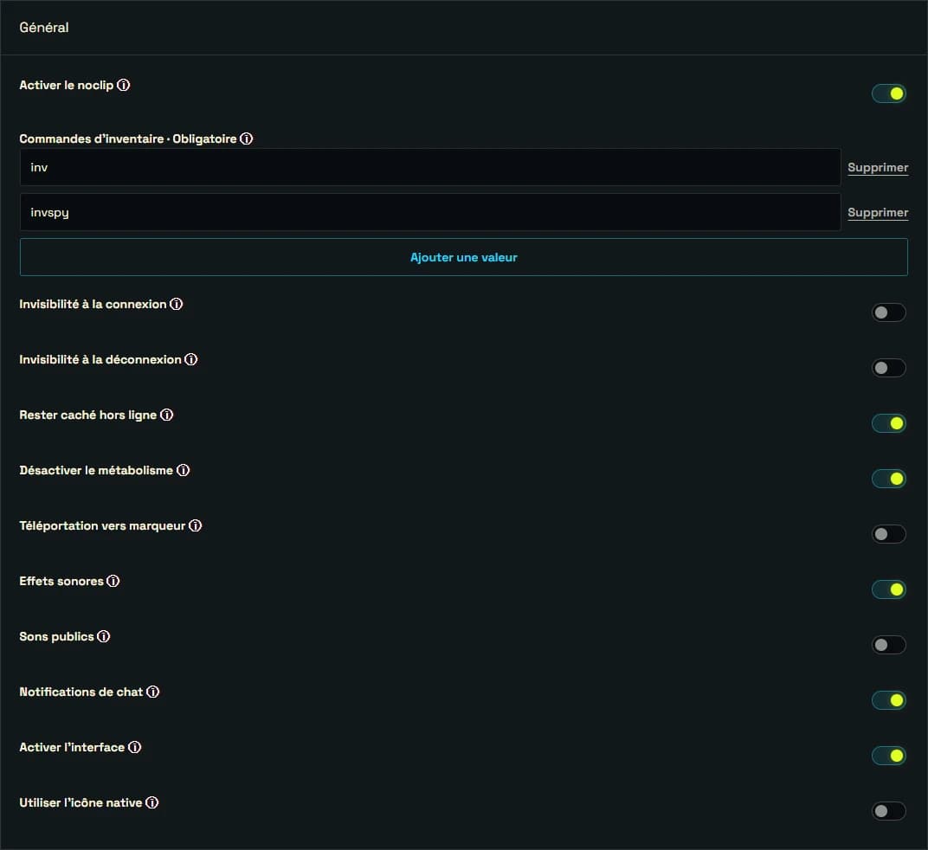Focus the inv command input field
The width and height of the screenshot is (928, 850).
pyautogui.click(x=430, y=167)
